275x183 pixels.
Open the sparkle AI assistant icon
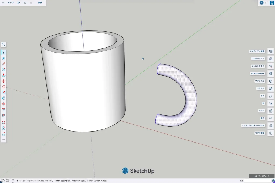(x=19, y=3)
